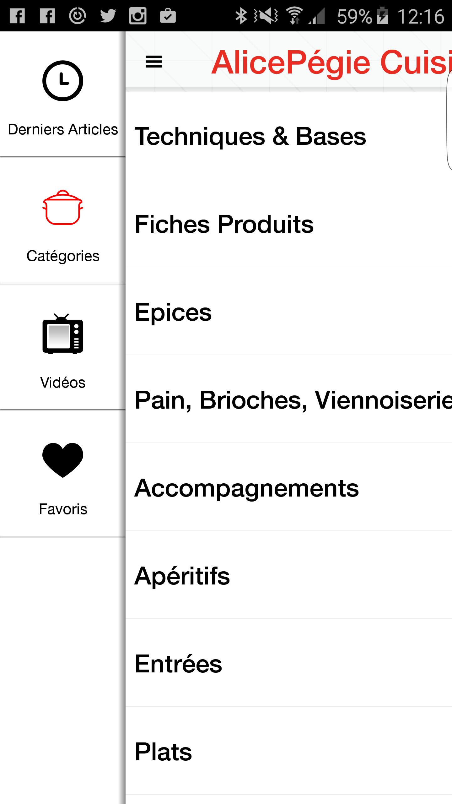This screenshot has width=452, height=804.
Task: Tap the Twitter bird notification icon
Action: (108, 16)
